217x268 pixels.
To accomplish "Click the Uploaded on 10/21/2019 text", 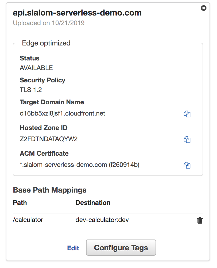I will tap(49, 23).
